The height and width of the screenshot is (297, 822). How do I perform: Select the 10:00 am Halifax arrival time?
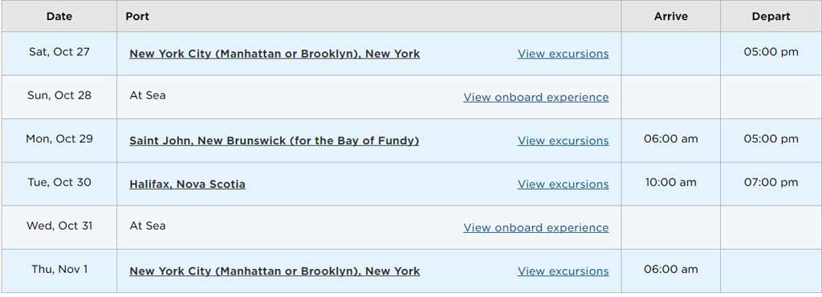[670, 182]
